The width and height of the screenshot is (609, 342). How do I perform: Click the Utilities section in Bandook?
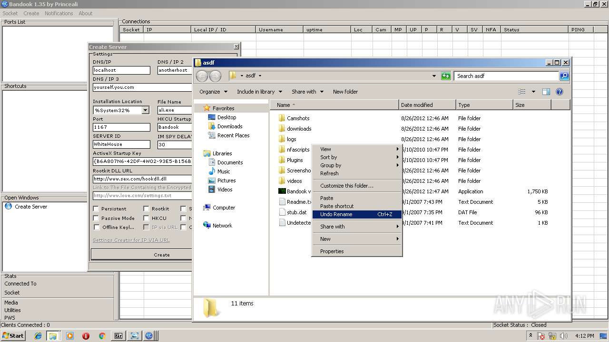(x=12, y=310)
